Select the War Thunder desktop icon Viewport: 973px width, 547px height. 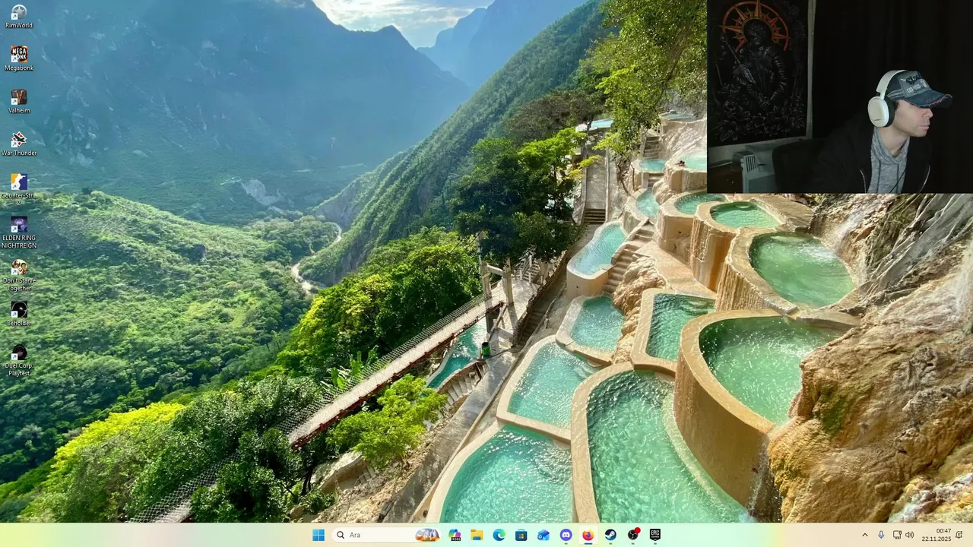pos(19,144)
